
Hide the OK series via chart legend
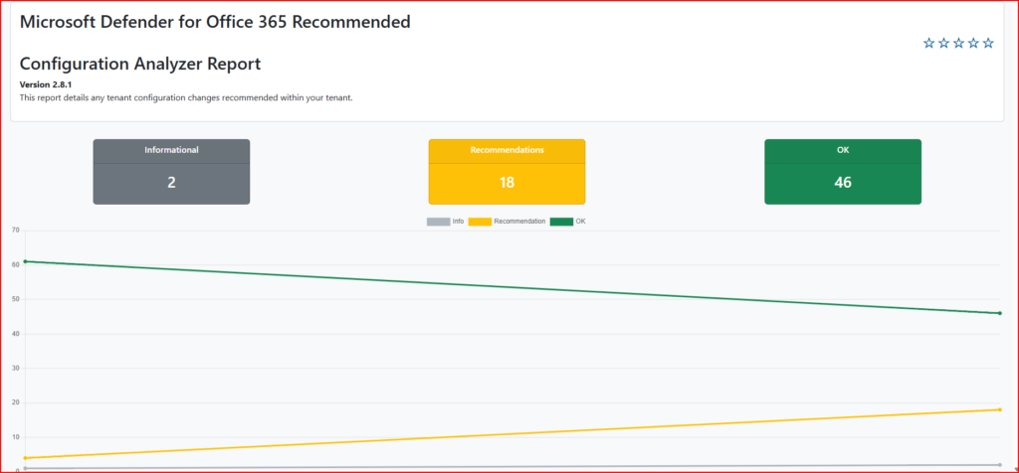coord(569,221)
